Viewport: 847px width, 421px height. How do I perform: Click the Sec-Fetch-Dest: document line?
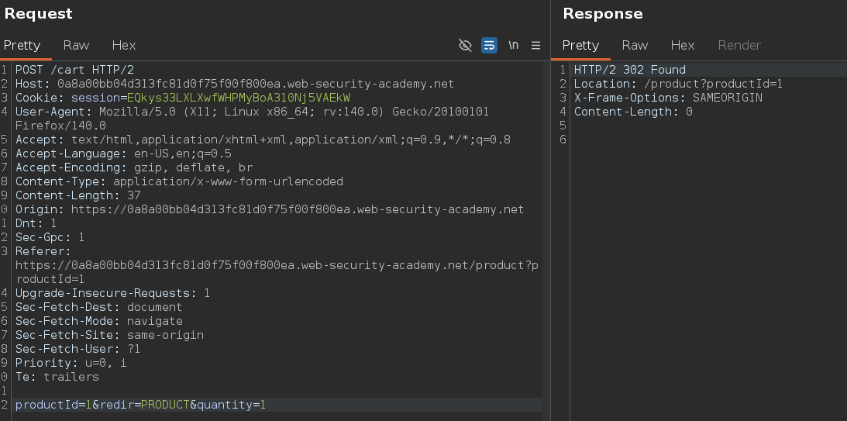[x=99, y=308]
